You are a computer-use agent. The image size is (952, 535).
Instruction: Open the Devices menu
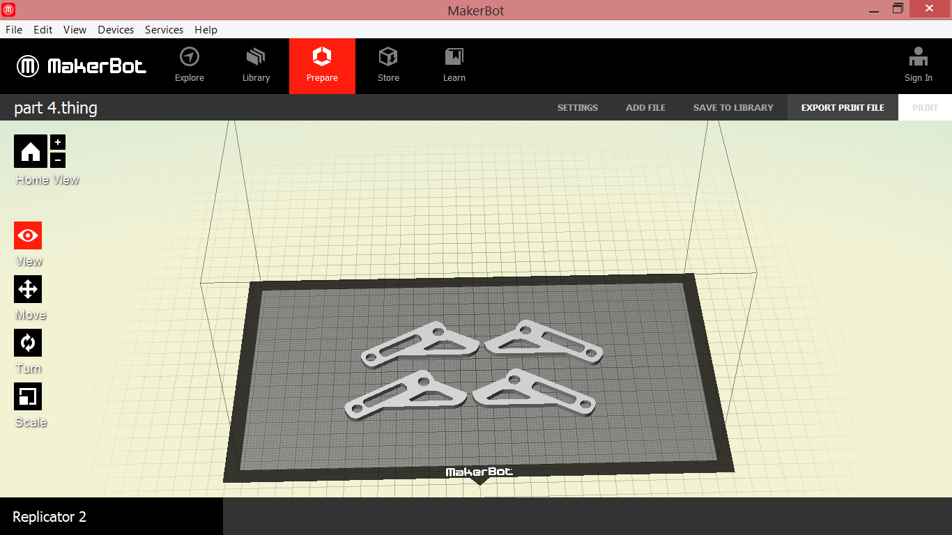click(x=116, y=30)
